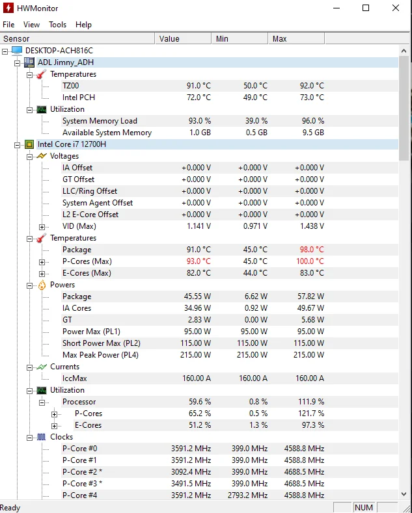Collapse the Intel Core i7 12700H tree

(18, 145)
